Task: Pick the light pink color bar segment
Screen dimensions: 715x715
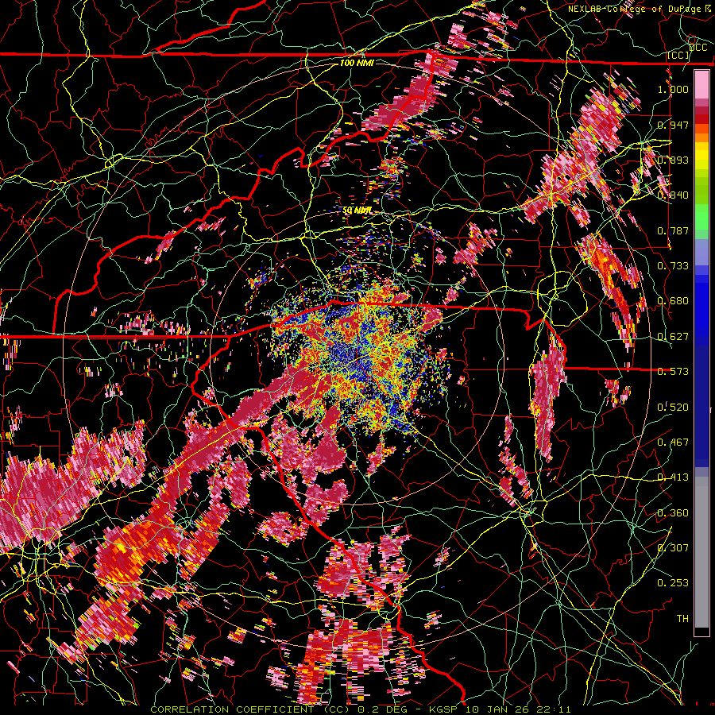Action: point(701,85)
